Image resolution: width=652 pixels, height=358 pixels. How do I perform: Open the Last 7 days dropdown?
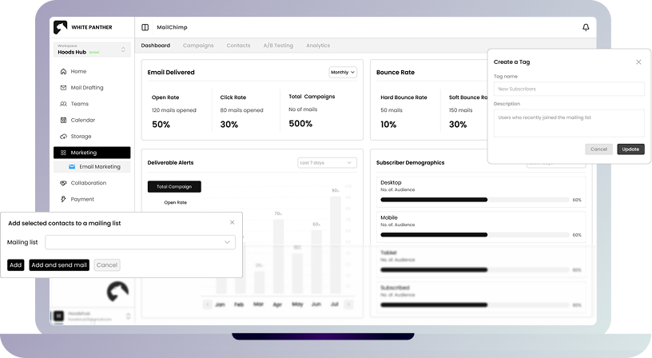(327, 162)
